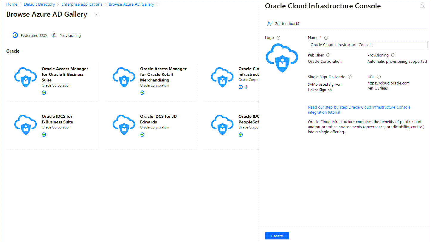431x243 pixels.
Task: Navigate to Default Directory breadcrumb
Action: [x=39, y=4]
